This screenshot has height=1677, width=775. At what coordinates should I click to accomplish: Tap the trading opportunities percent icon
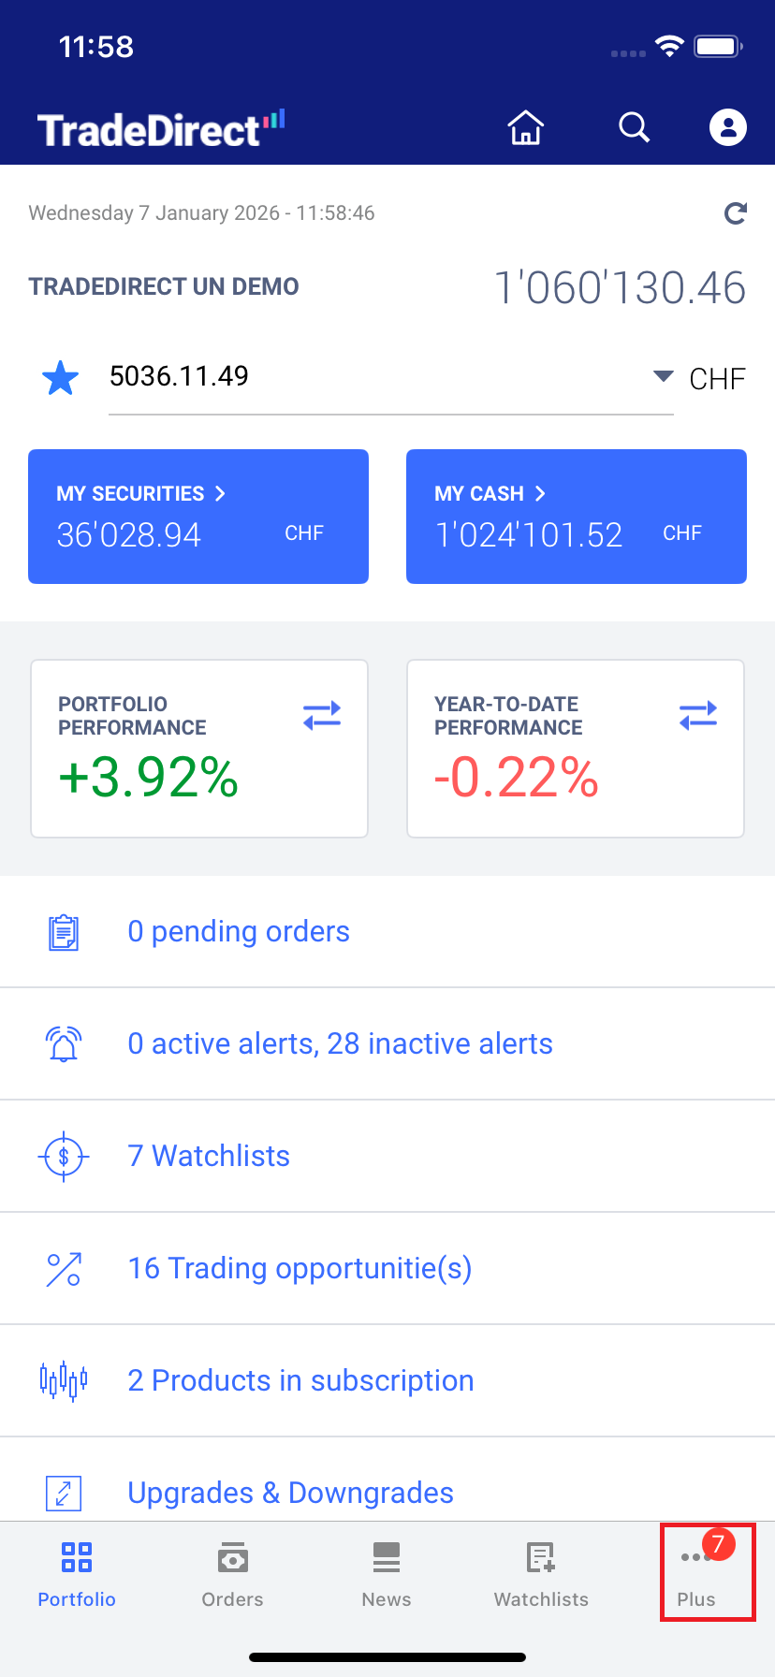click(x=64, y=1269)
